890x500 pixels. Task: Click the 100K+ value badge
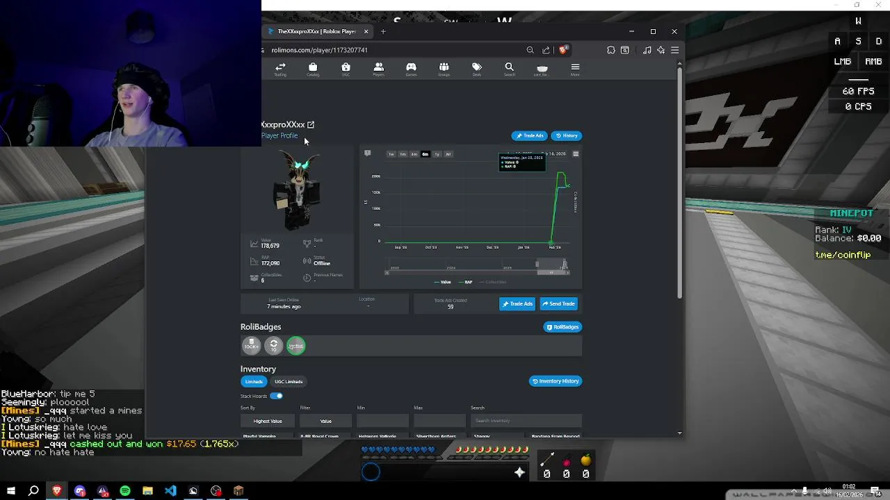tap(251, 345)
